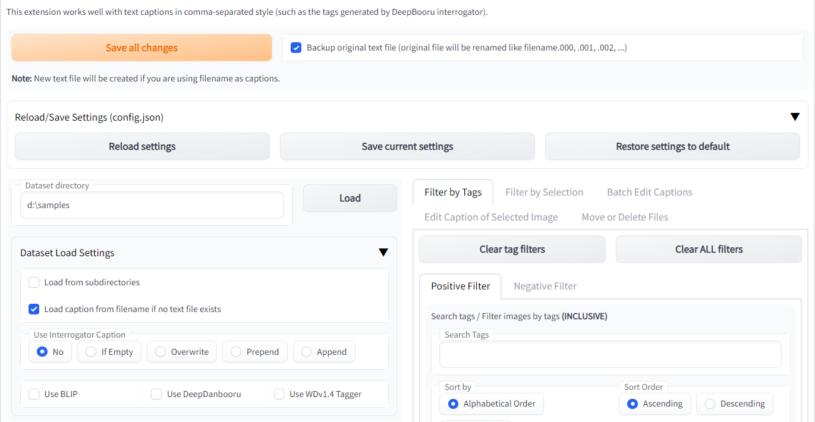
Task: Switch to the Negative Filter tab
Action: (x=545, y=286)
